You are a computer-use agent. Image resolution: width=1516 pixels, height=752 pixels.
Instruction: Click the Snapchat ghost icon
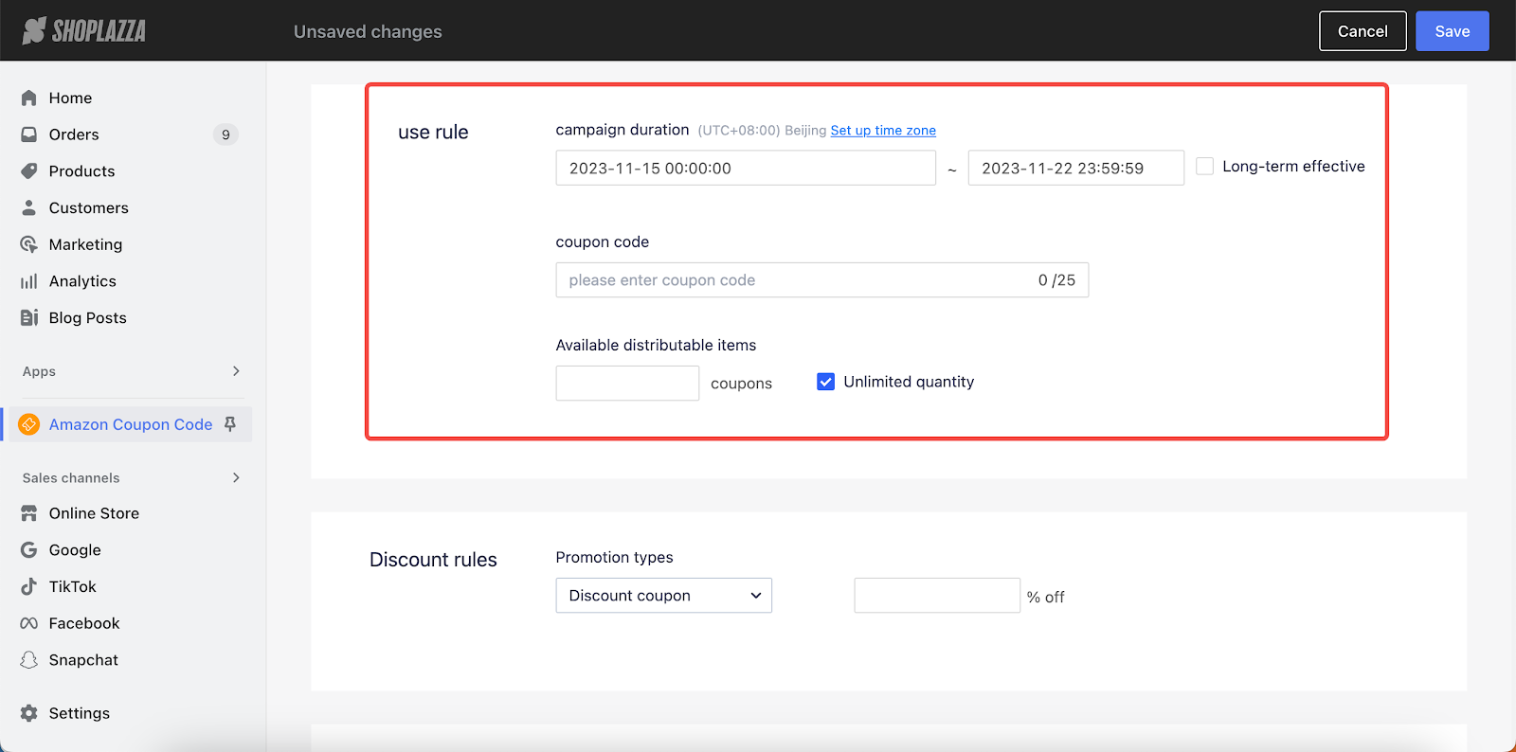point(29,660)
